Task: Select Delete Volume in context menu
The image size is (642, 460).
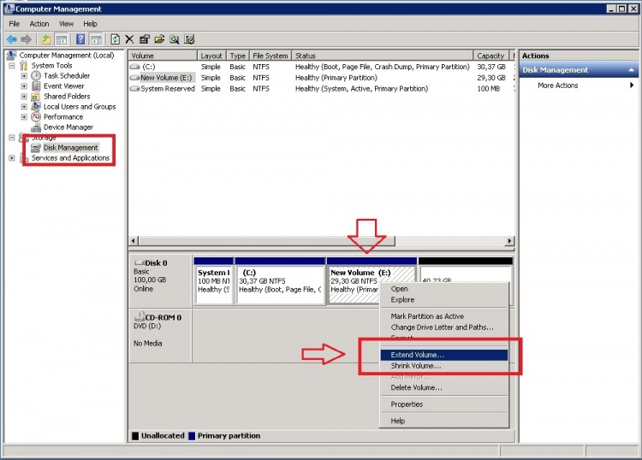Action: (x=416, y=387)
